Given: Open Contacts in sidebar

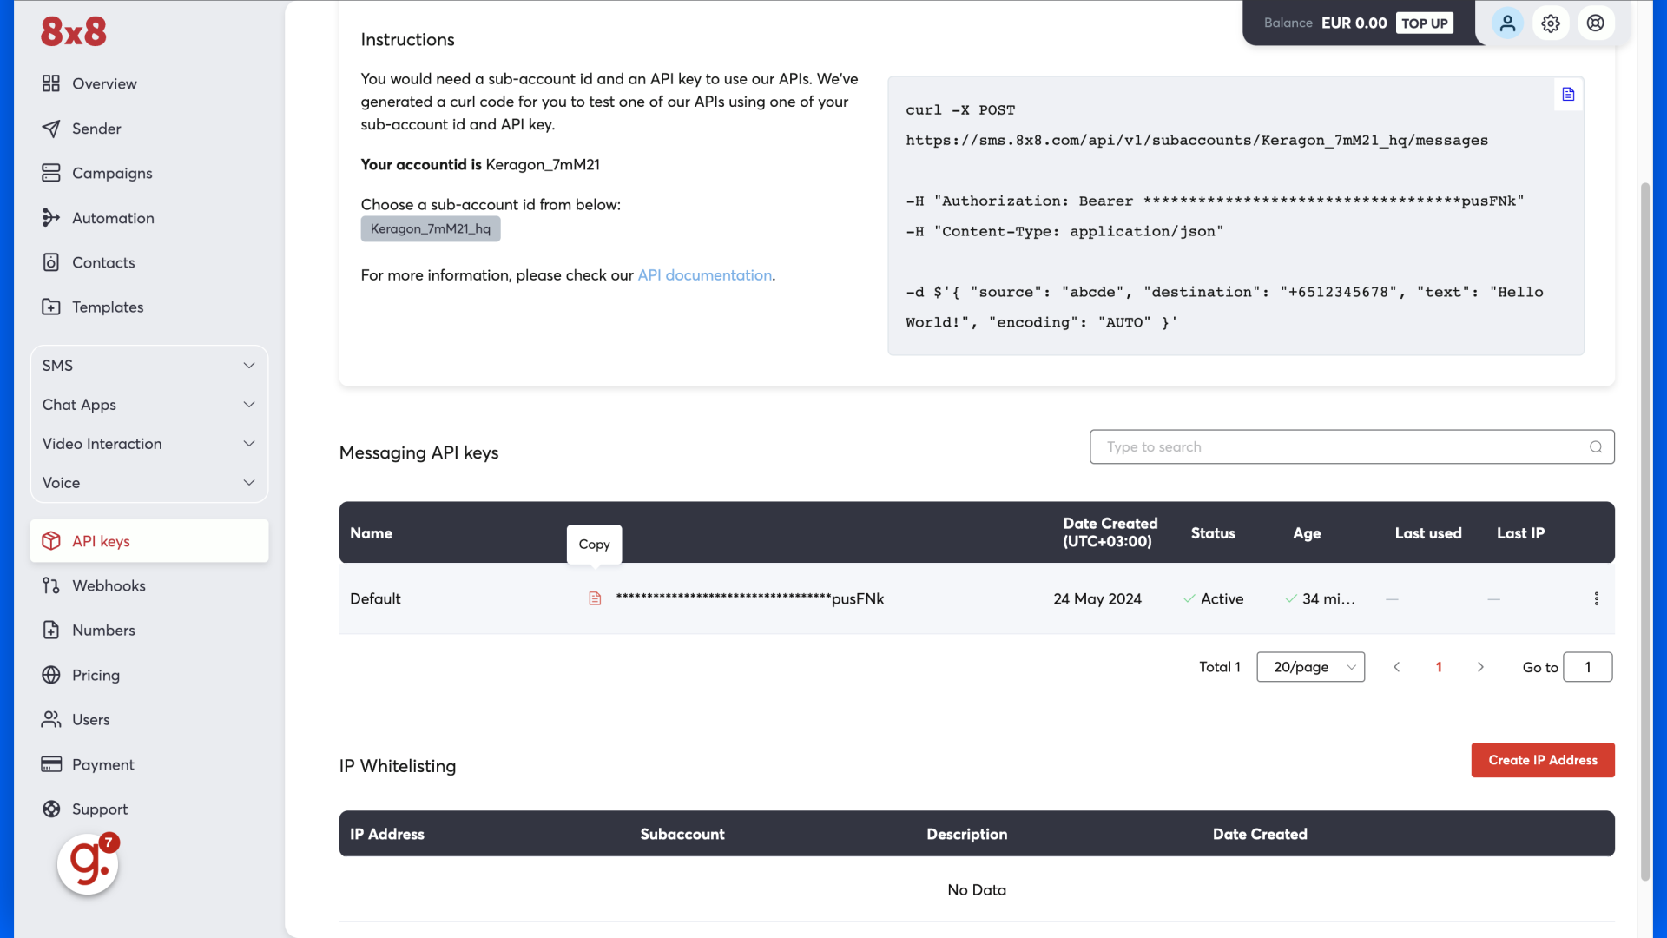Looking at the screenshot, I should click(x=103, y=262).
